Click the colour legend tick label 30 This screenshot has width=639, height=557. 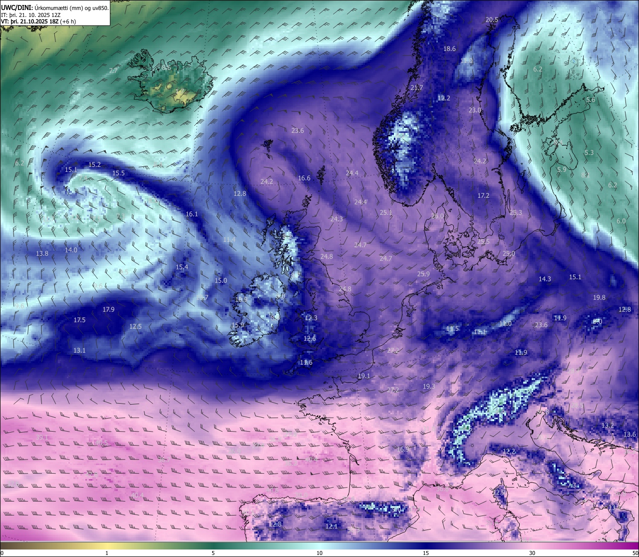532,553
